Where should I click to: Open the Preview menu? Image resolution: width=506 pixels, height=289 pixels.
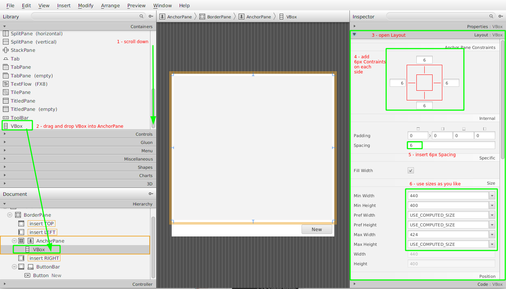[x=136, y=5]
